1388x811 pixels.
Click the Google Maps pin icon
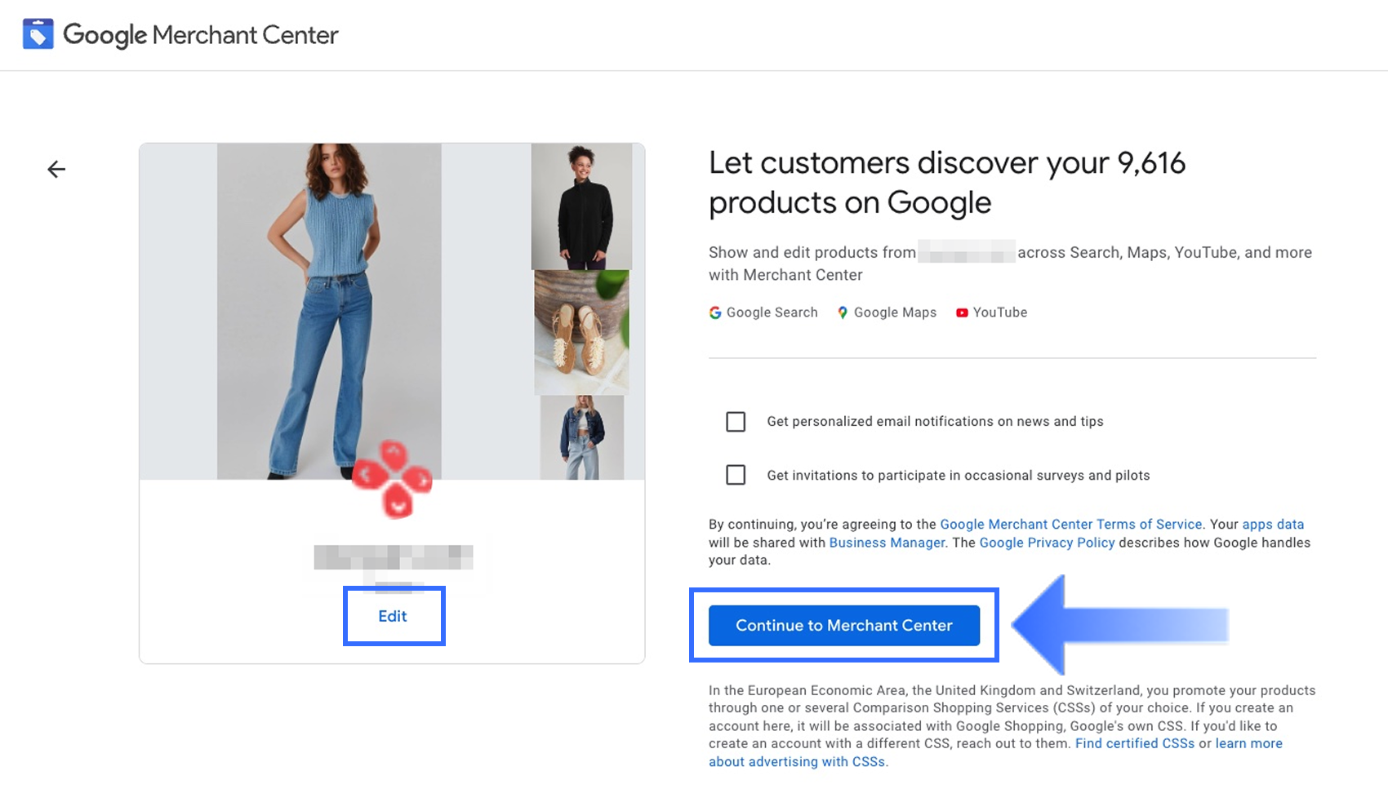843,312
